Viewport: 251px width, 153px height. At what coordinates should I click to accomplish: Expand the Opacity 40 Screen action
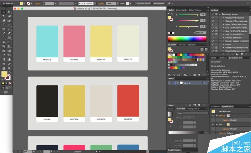pos(223,21)
